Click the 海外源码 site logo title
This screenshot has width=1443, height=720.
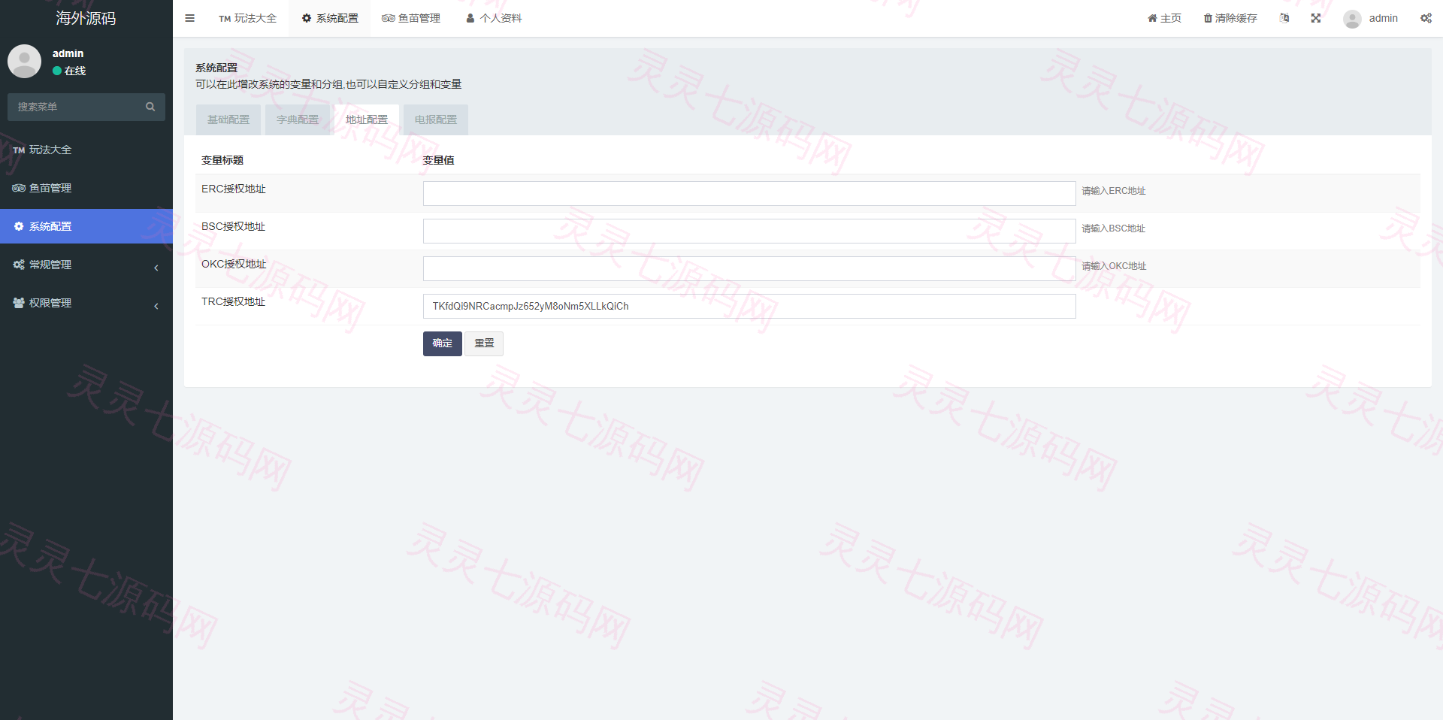click(x=86, y=18)
